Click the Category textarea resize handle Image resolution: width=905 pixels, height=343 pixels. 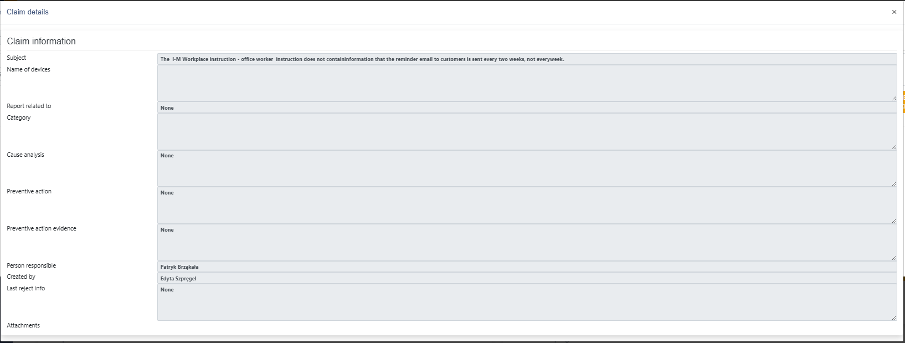click(894, 147)
